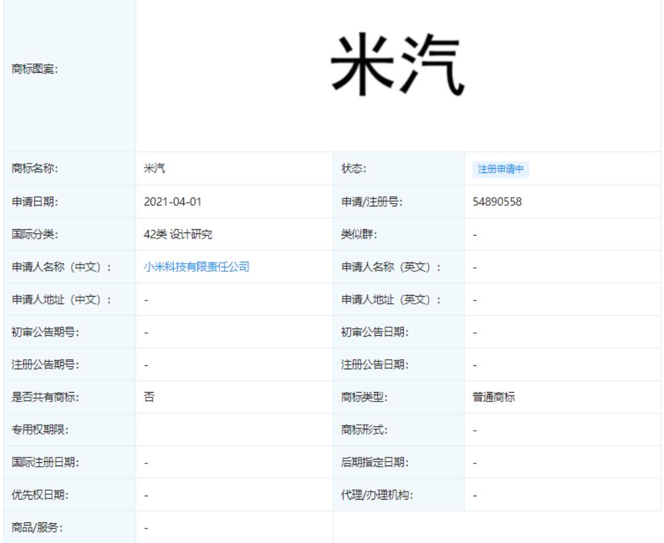Click the 申请人地址（中文） label
This screenshot has height=543, width=664.
(62, 299)
